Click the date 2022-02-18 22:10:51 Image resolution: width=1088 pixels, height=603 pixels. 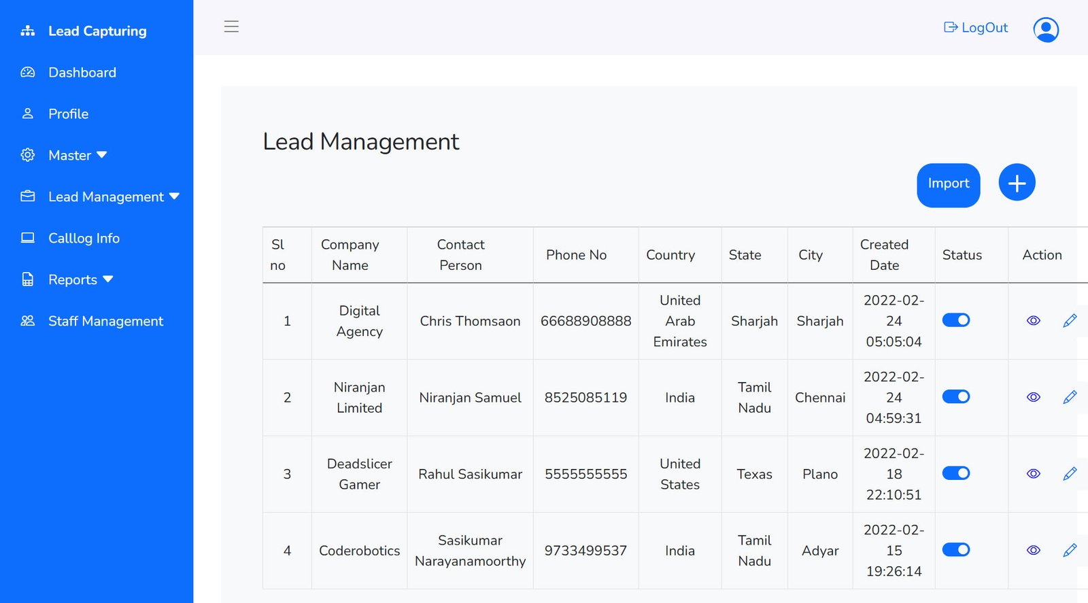coord(894,474)
